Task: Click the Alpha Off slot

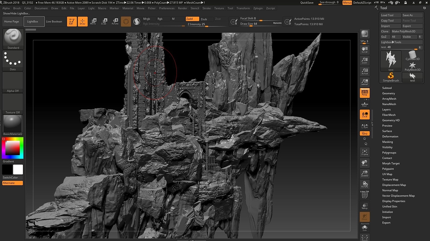Action: tap(13, 82)
